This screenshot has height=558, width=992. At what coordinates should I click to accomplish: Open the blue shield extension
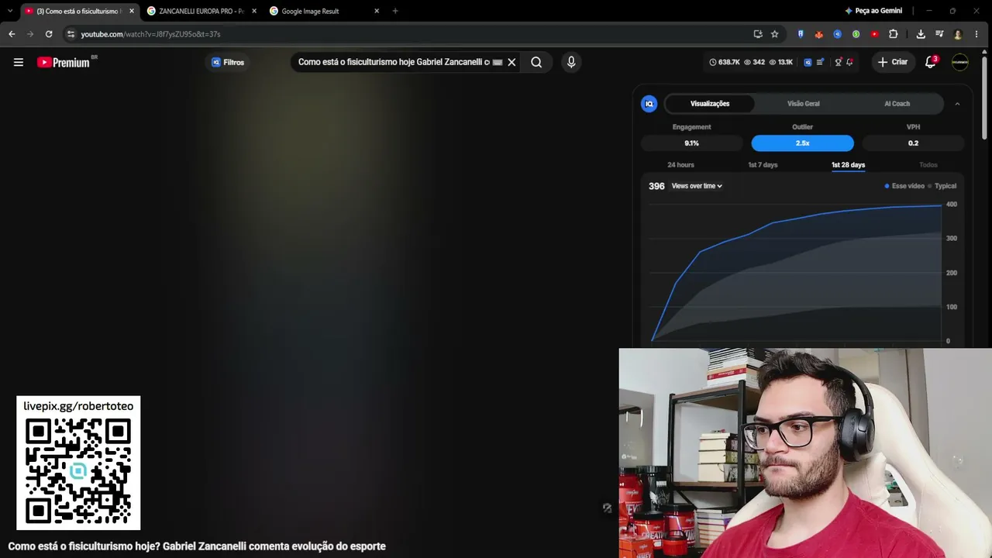click(x=801, y=34)
